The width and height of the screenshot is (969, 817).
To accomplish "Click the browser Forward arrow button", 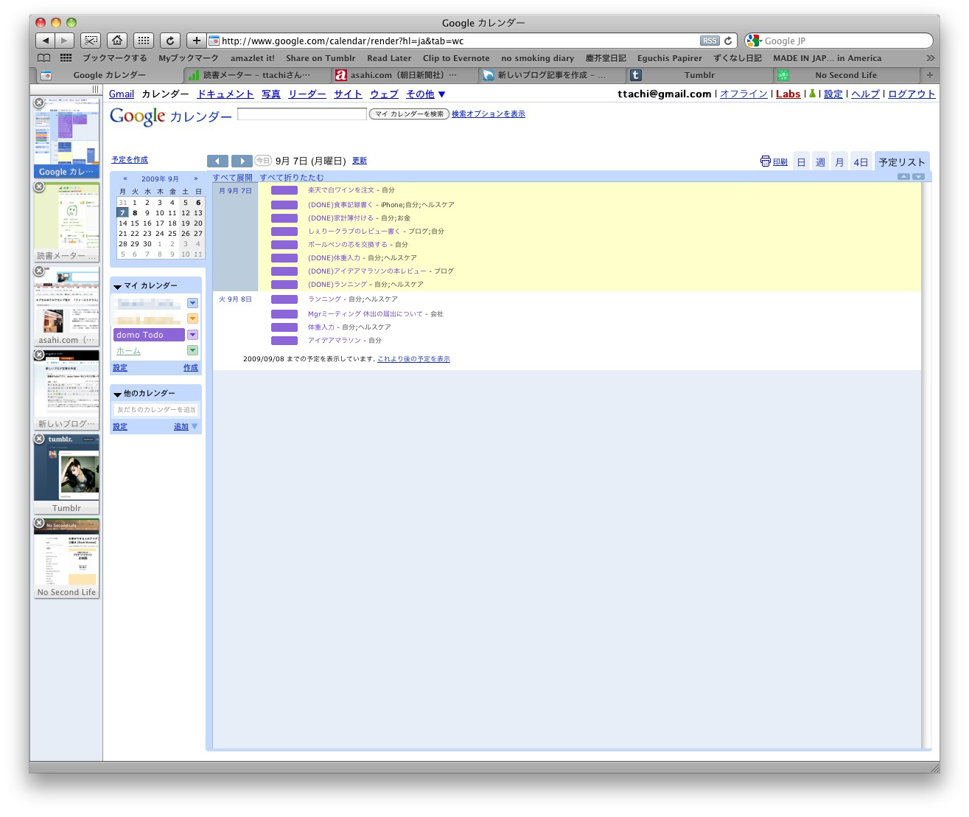I will point(65,41).
